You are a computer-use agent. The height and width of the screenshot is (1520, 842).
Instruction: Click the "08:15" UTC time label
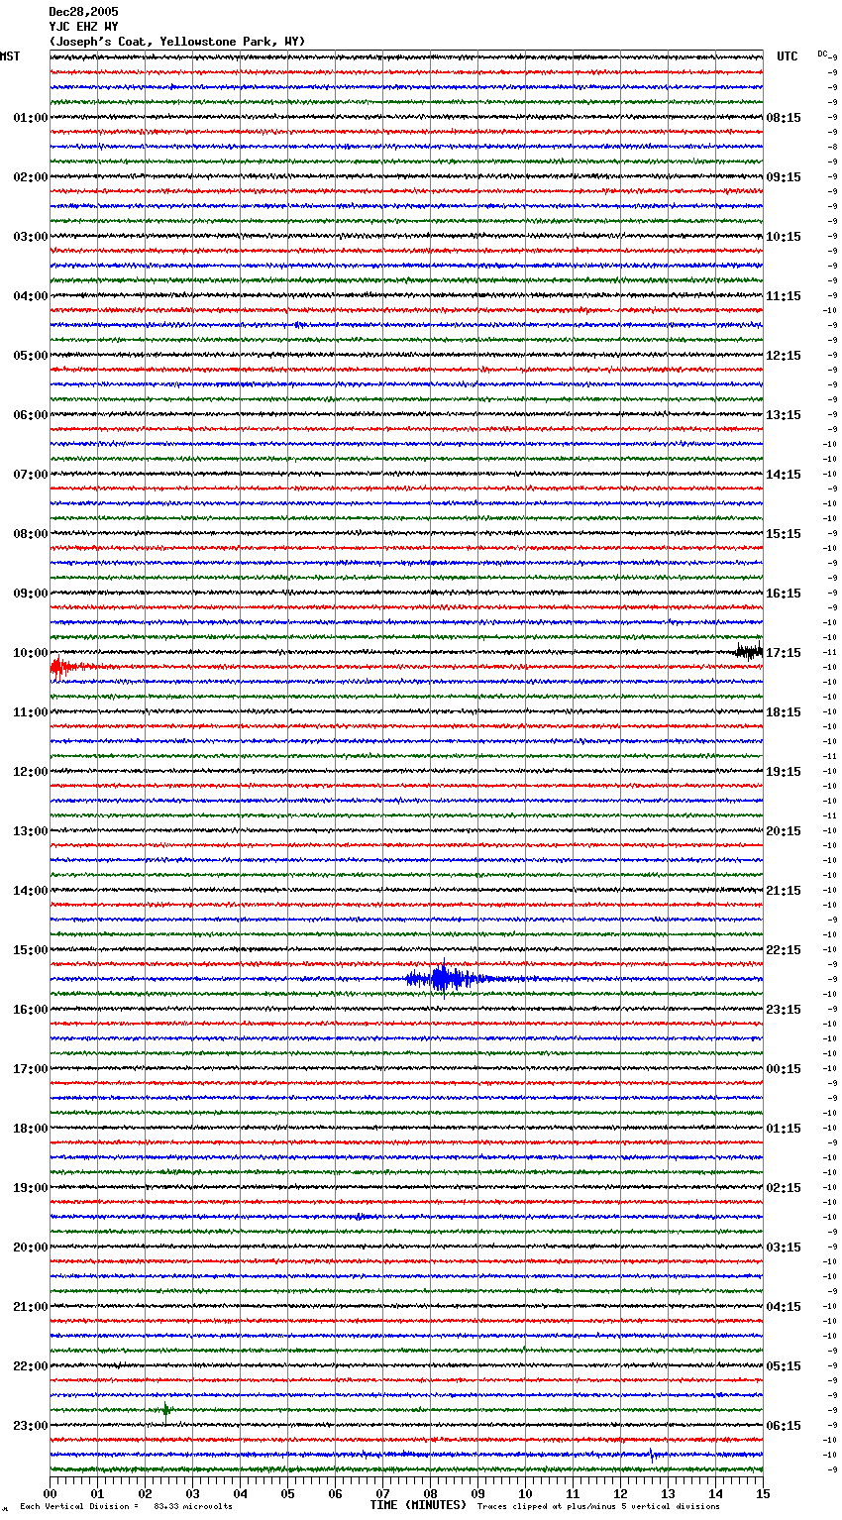coord(784,118)
